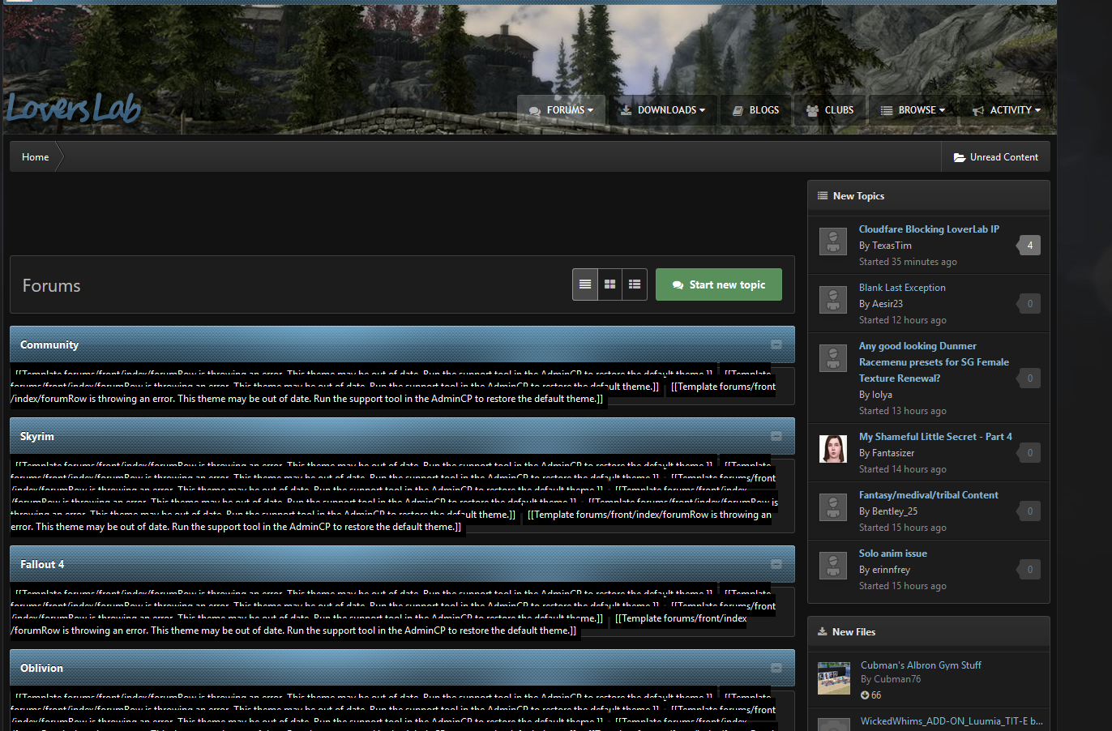
Task: Open Cloudflare Blocking LoverLab IP topic
Action: point(928,229)
